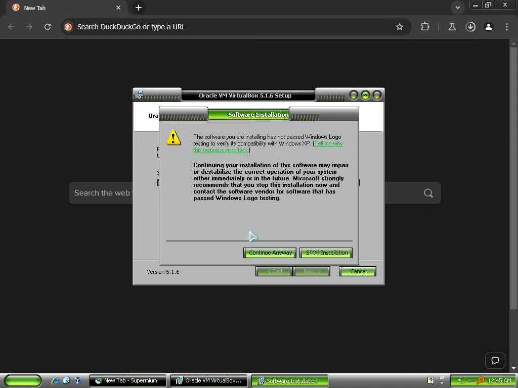Click the page scrollbar down arrow
518x388 pixels.
click(x=513, y=368)
